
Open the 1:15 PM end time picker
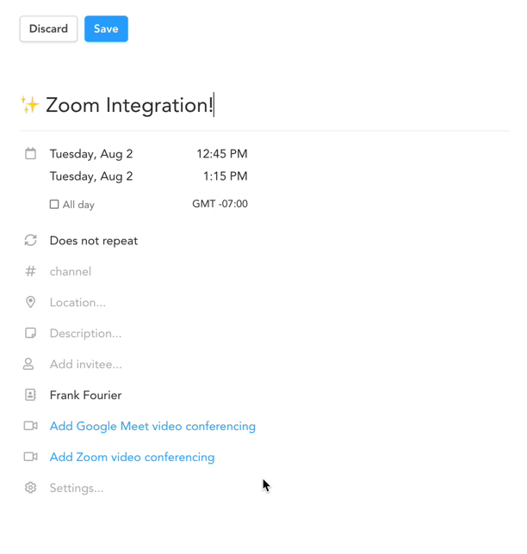click(x=225, y=176)
